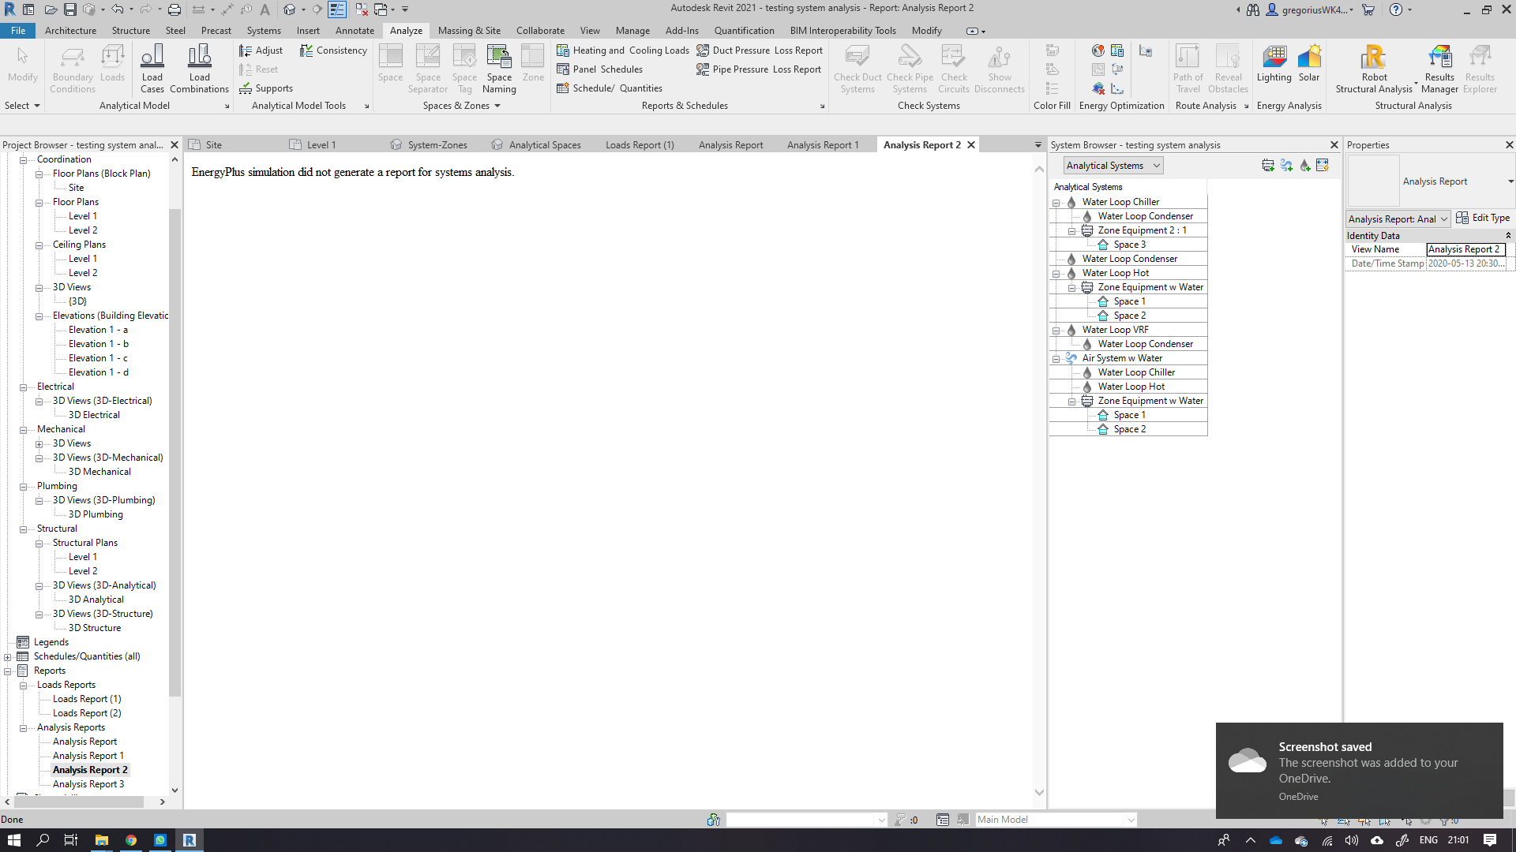Collapse the Analysis Reports node
This screenshot has height=852, width=1516.
click(x=23, y=727)
